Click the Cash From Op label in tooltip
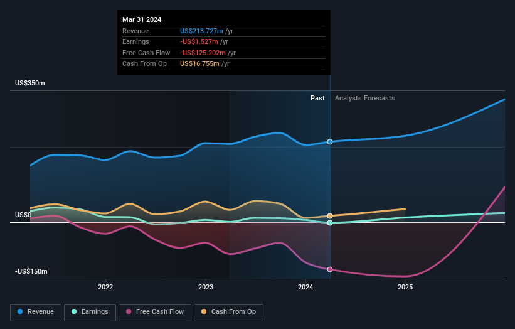This screenshot has height=329, width=515. tap(144, 64)
